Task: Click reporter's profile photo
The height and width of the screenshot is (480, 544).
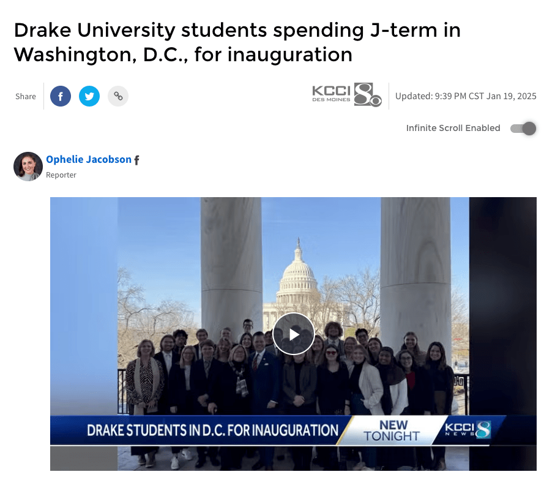Action: point(28,167)
